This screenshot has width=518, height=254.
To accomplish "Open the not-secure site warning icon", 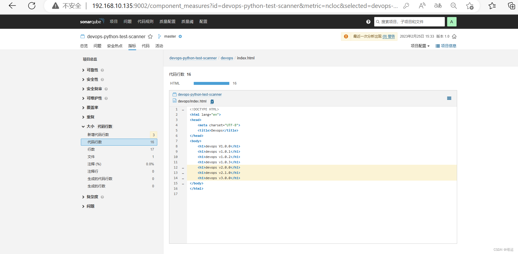I will coord(56,6).
